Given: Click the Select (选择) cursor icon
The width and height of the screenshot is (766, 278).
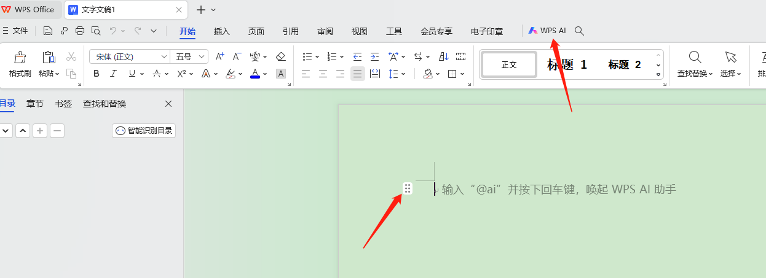Looking at the screenshot, I should tap(730, 57).
